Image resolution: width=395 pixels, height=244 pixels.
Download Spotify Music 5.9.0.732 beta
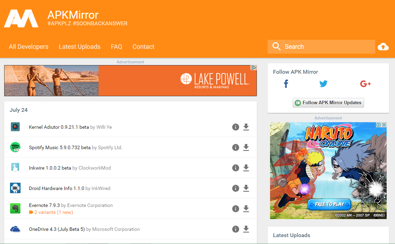click(246, 147)
